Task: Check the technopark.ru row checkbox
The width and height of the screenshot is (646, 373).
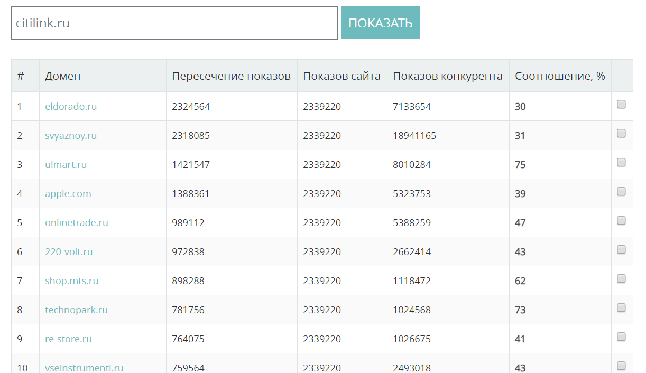Action: (621, 308)
